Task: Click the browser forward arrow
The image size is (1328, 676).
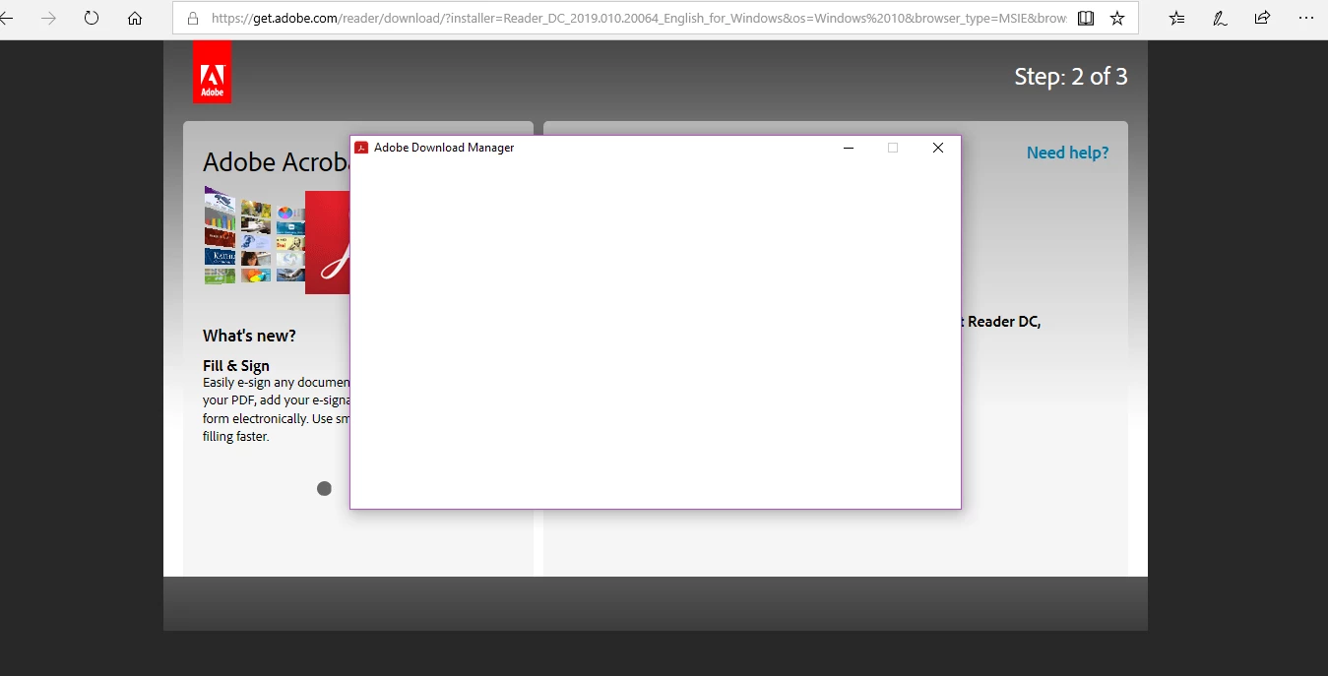Action: (x=48, y=18)
